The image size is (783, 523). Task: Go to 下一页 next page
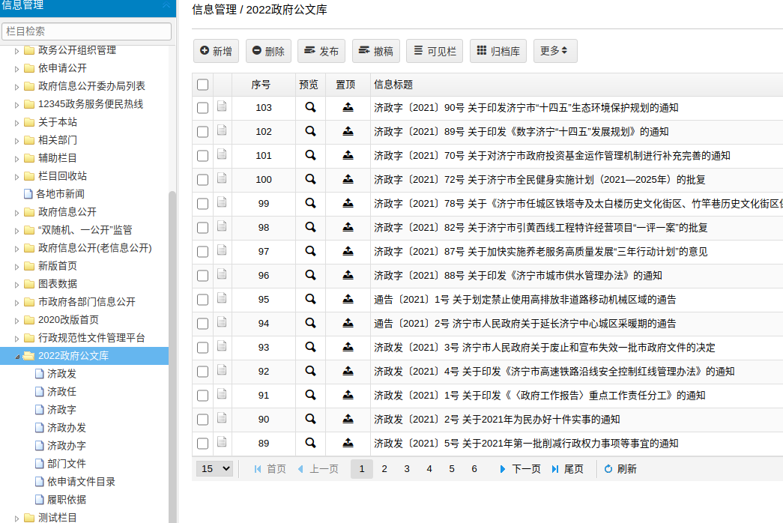point(520,468)
